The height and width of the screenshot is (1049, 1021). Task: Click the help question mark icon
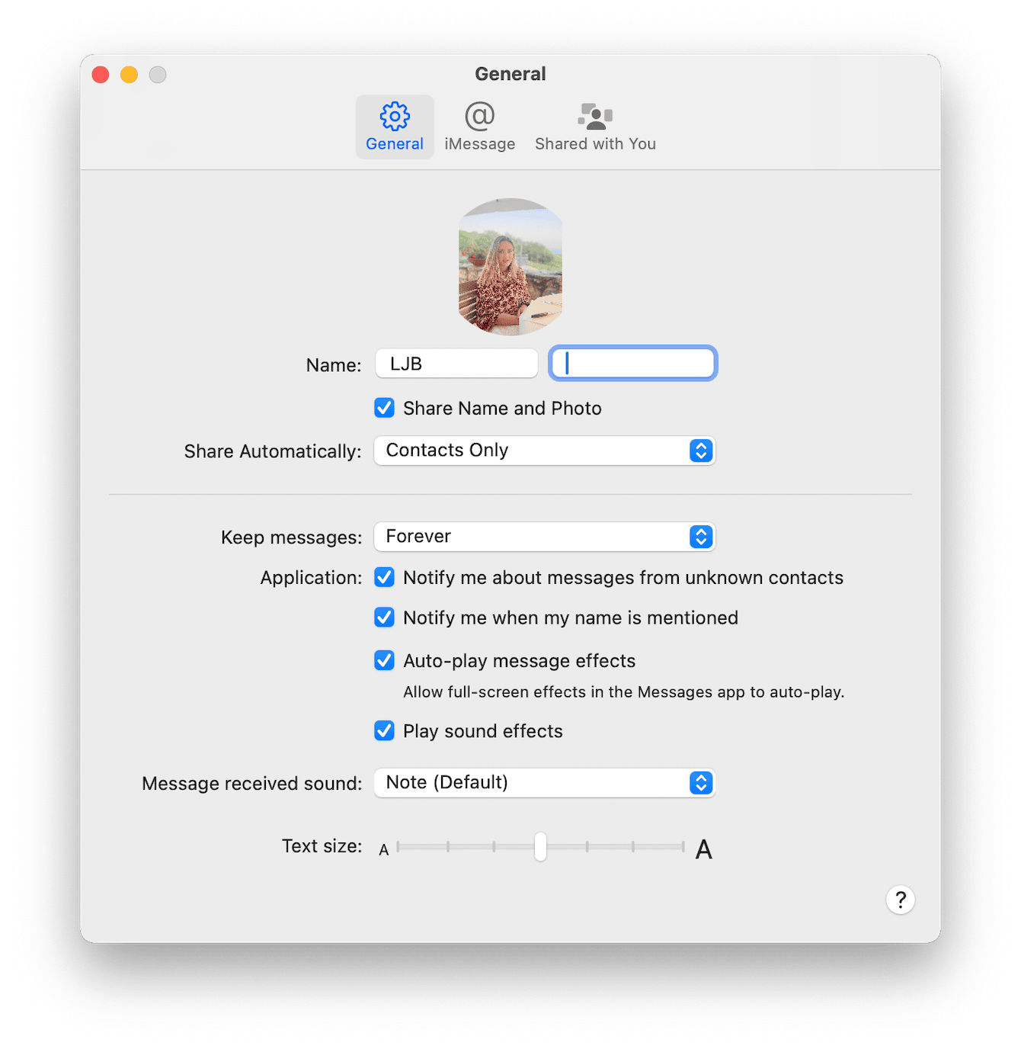pos(900,900)
